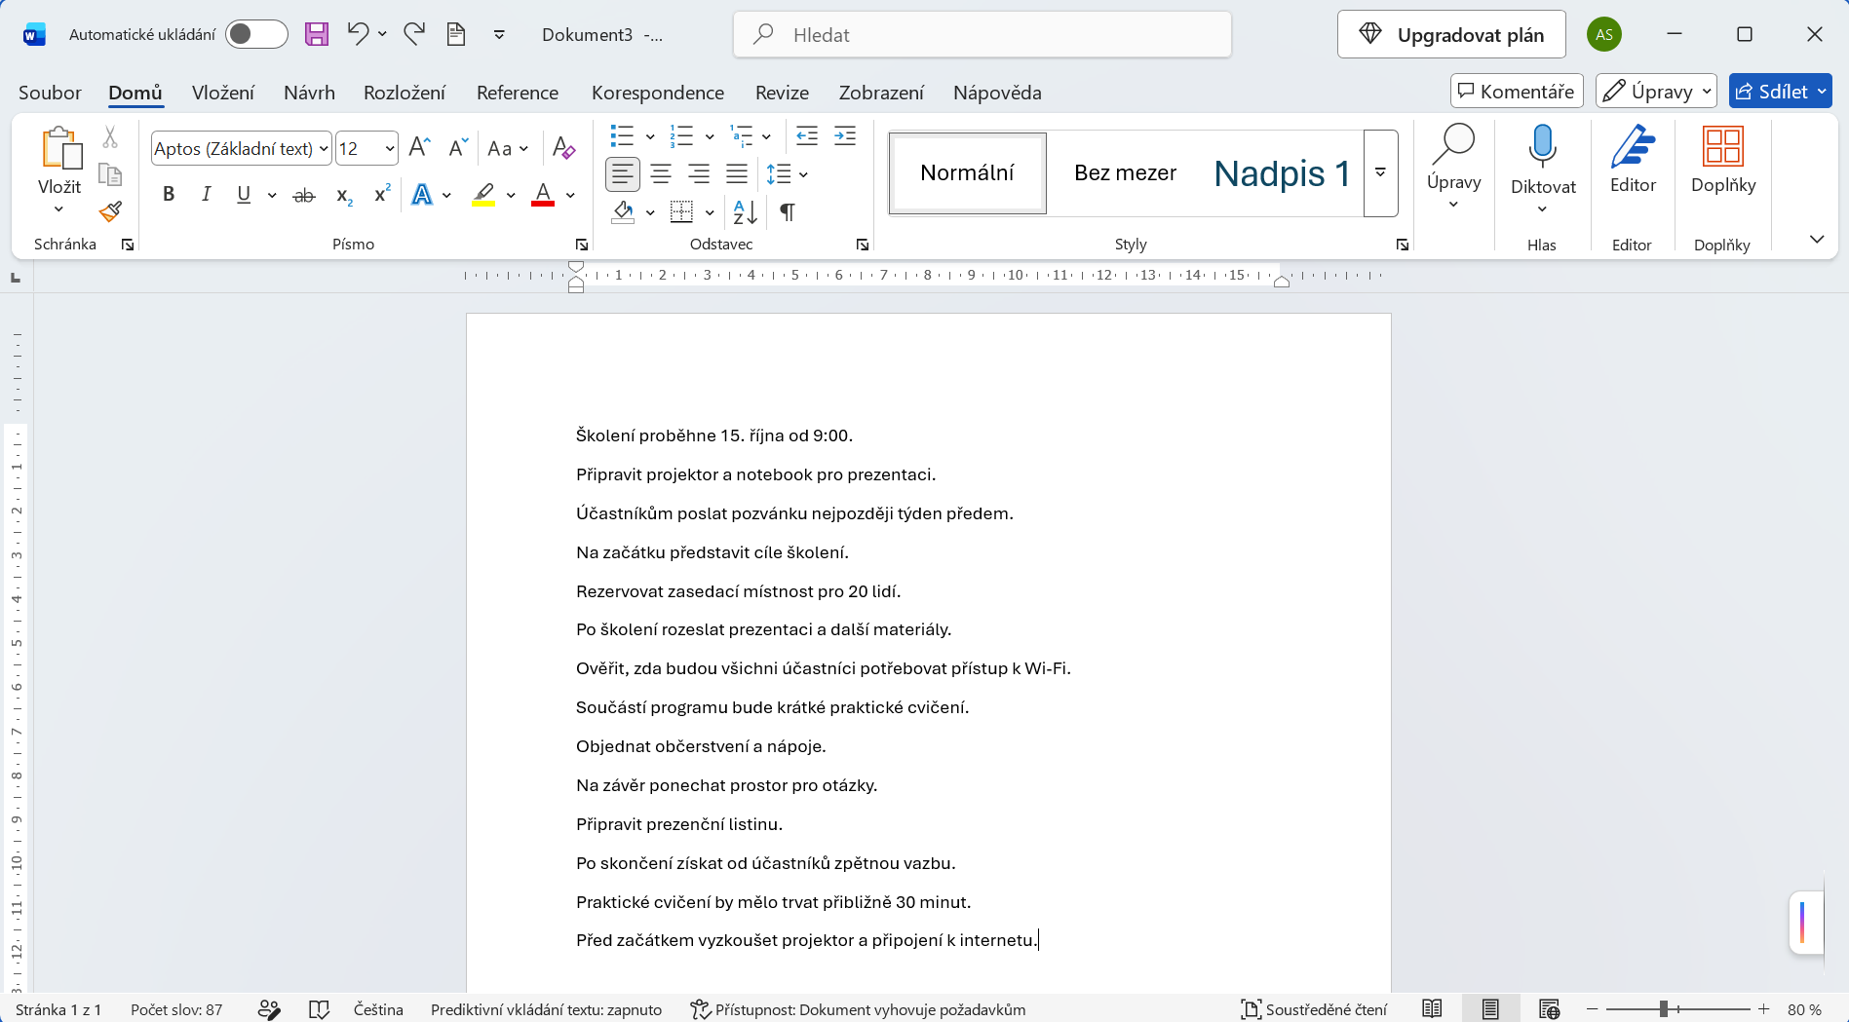Switch to Rozložení tab
This screenshot has height=1022, width=1849.
[x=404, y=93]
